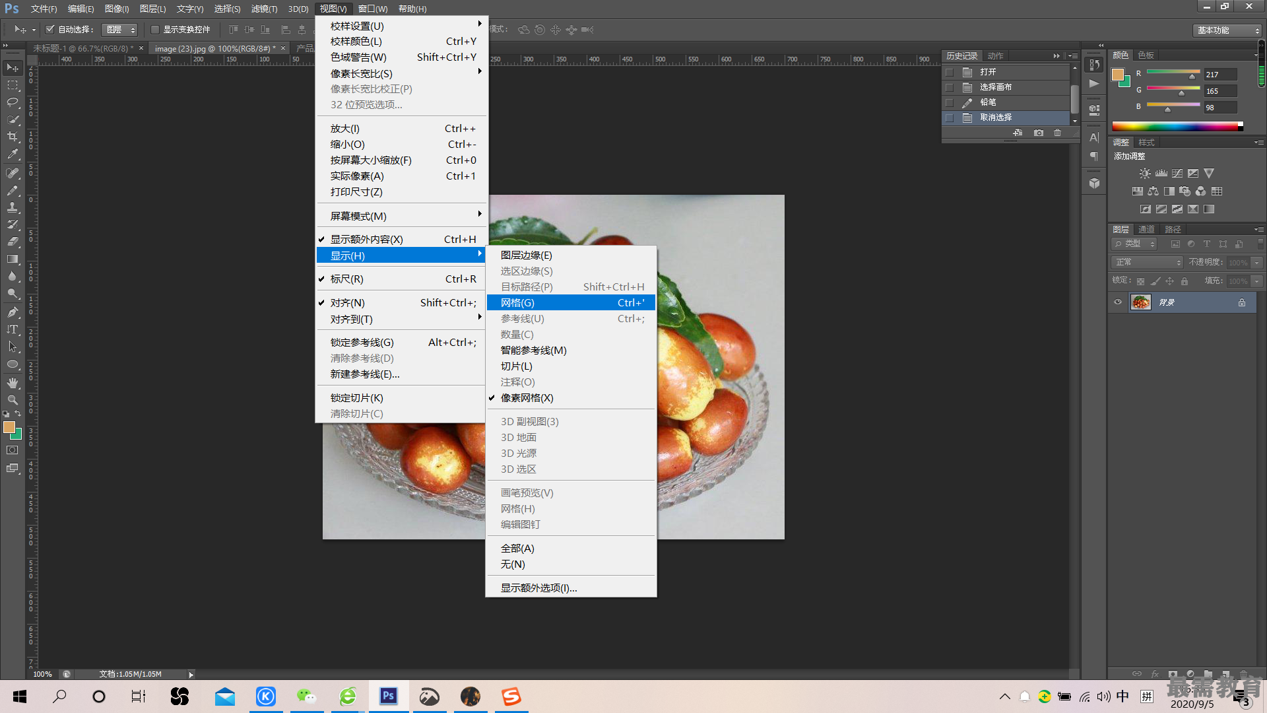Select the Gradient tool
This screenshot has width=1267, height=713.
click(x=13, y=259)
